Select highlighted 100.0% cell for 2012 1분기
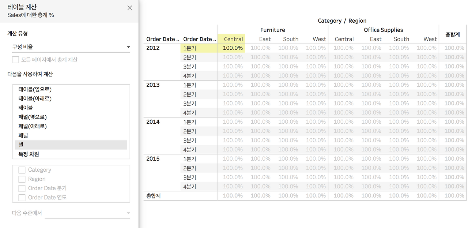The width and height of the screenshot is (468, 228). (231, 48)
